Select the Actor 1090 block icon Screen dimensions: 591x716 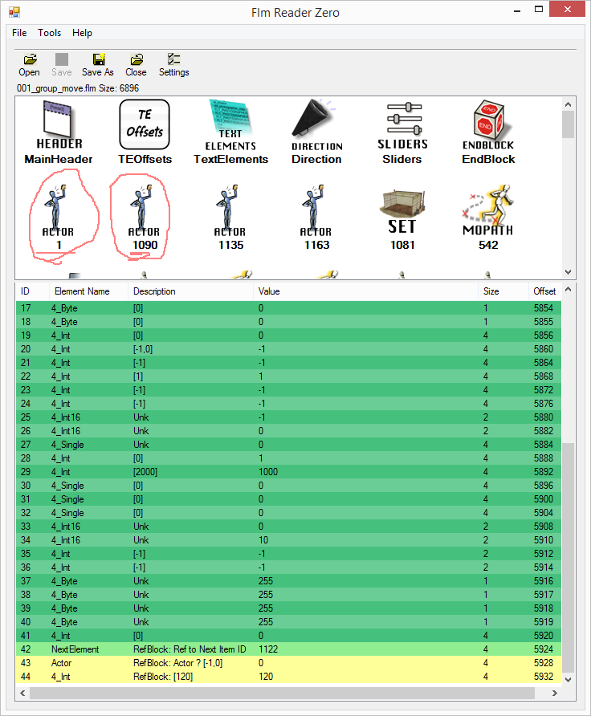[145, 218]
